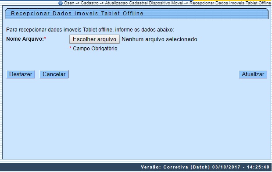Click the 'Recepcionar Dados Imoveis Tablet Offline' panel title
The image size is (272, 172).
click(77, 14)
